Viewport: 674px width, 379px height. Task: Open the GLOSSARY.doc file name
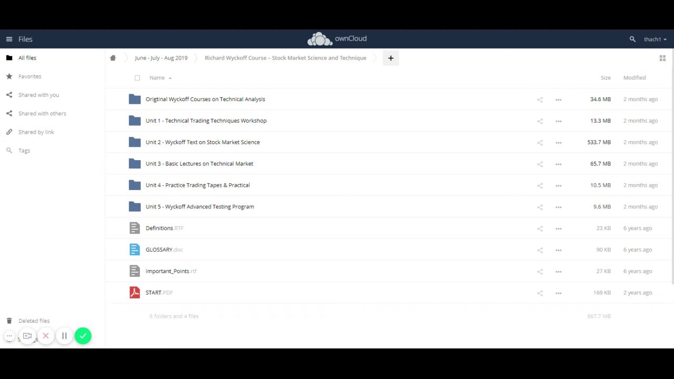point(164,250)
